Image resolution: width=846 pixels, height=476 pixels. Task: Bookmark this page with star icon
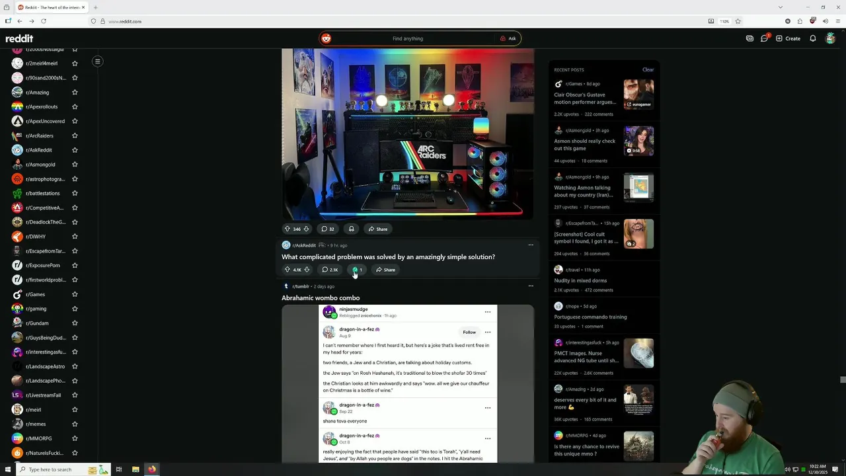pos(738,21)
